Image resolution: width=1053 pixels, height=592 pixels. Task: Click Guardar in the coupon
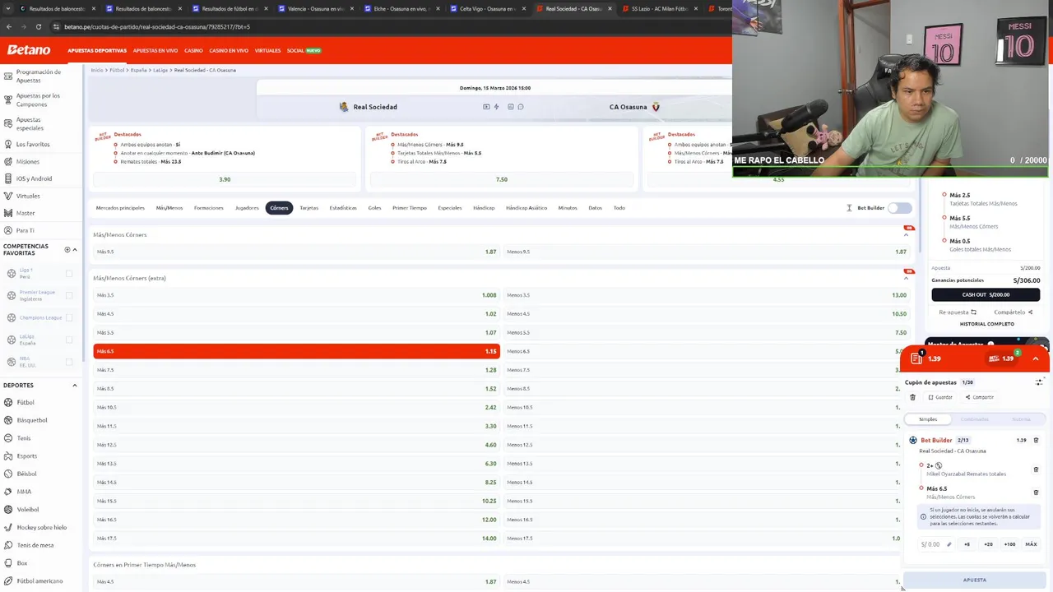[940, 397]
